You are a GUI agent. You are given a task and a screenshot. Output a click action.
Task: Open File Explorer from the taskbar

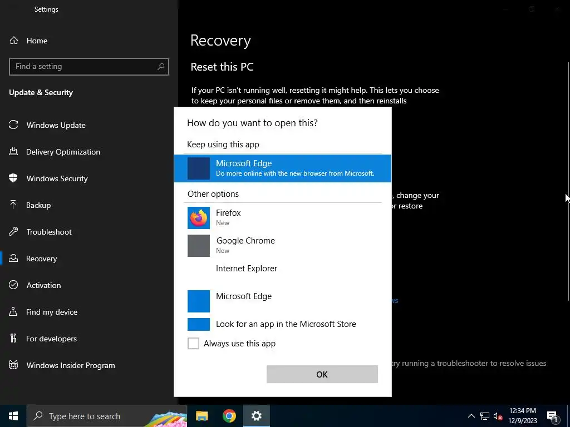click(202, 416)
